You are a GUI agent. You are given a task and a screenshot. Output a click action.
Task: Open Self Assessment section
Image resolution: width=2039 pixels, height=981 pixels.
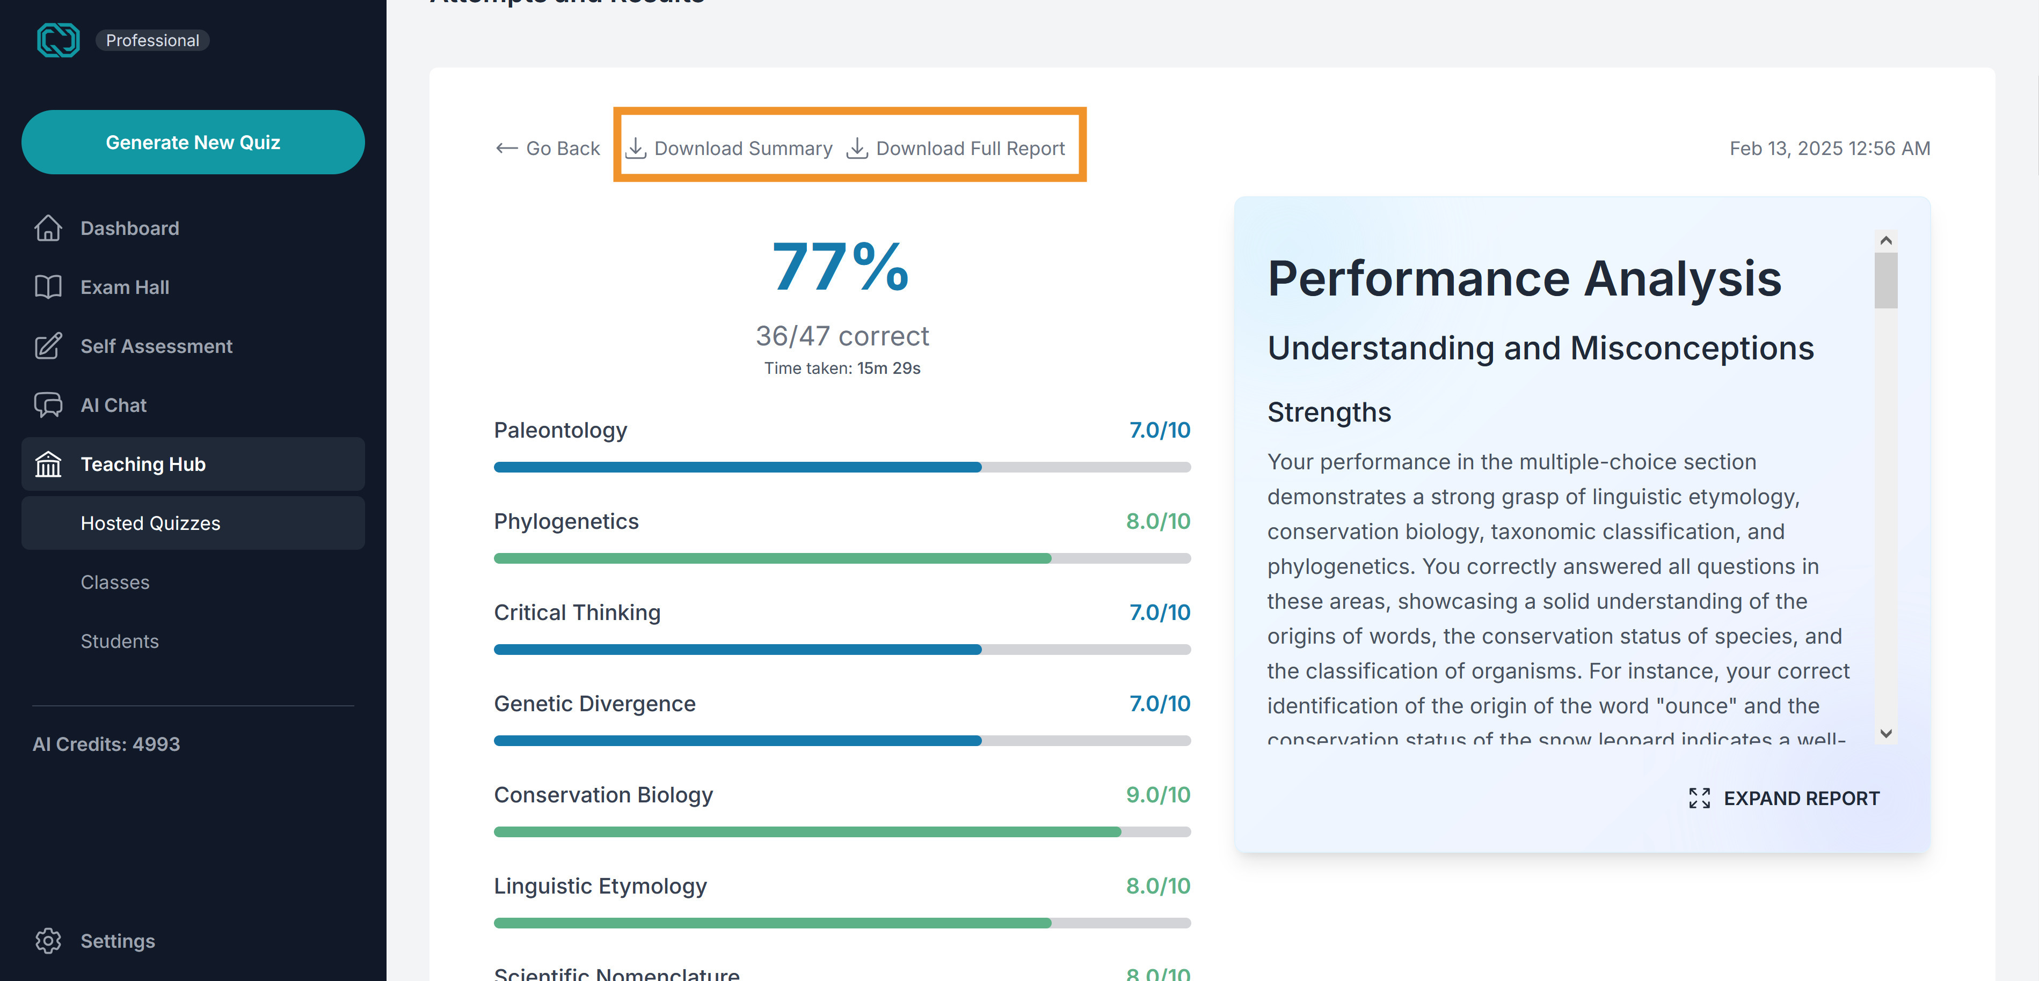click(193, 346)
